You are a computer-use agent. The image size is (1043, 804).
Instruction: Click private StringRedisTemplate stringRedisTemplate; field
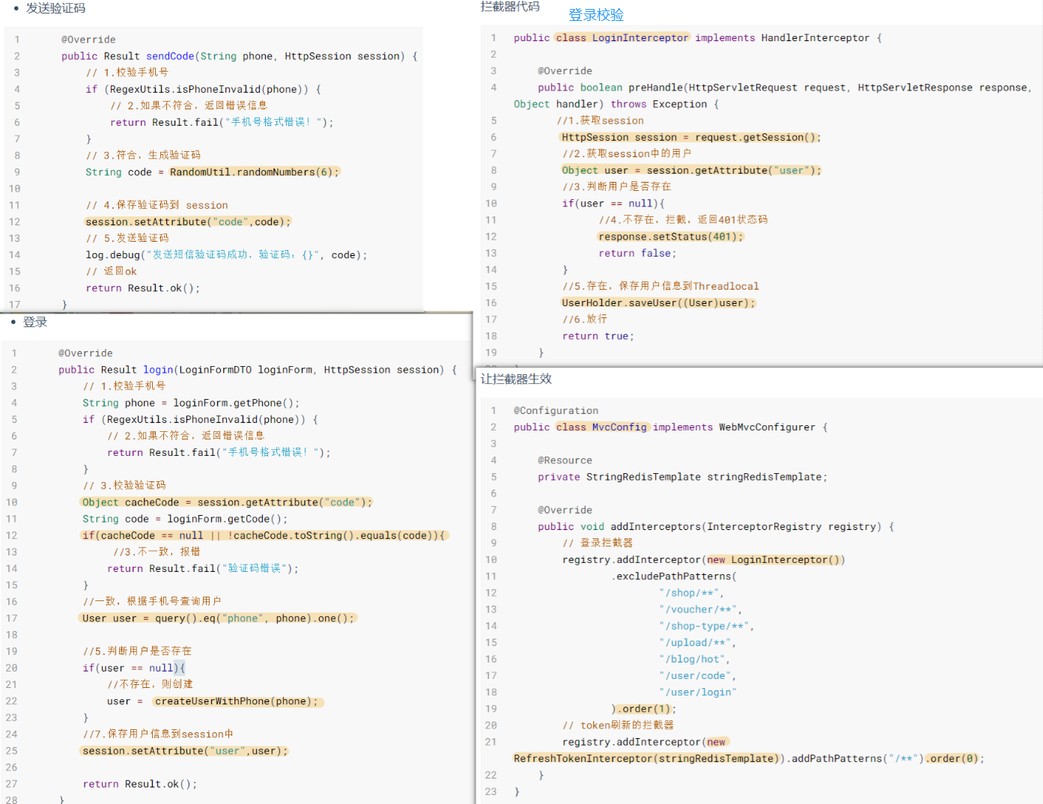coord(683,477)
